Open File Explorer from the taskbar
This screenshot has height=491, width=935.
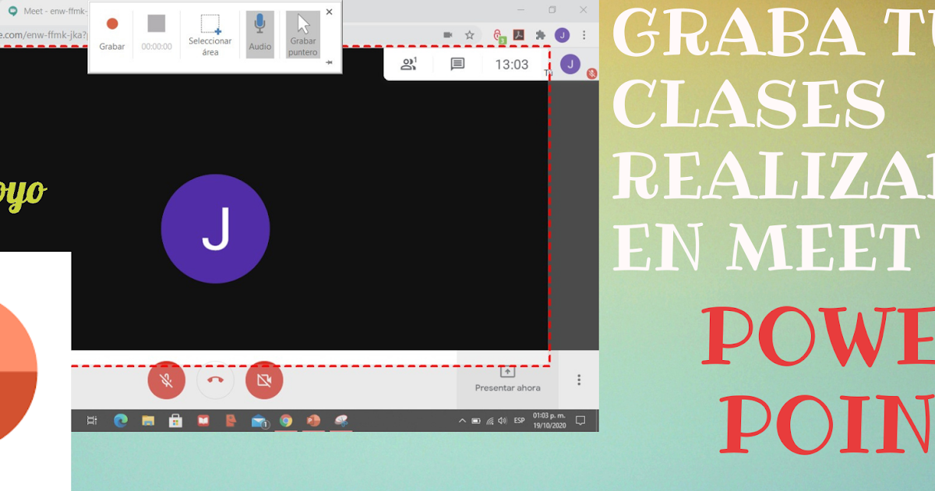pyautogui.click(x=148, y=421)
